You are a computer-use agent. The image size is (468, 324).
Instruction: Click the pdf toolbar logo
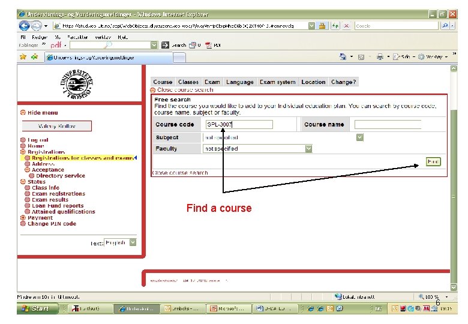(56, 45)
